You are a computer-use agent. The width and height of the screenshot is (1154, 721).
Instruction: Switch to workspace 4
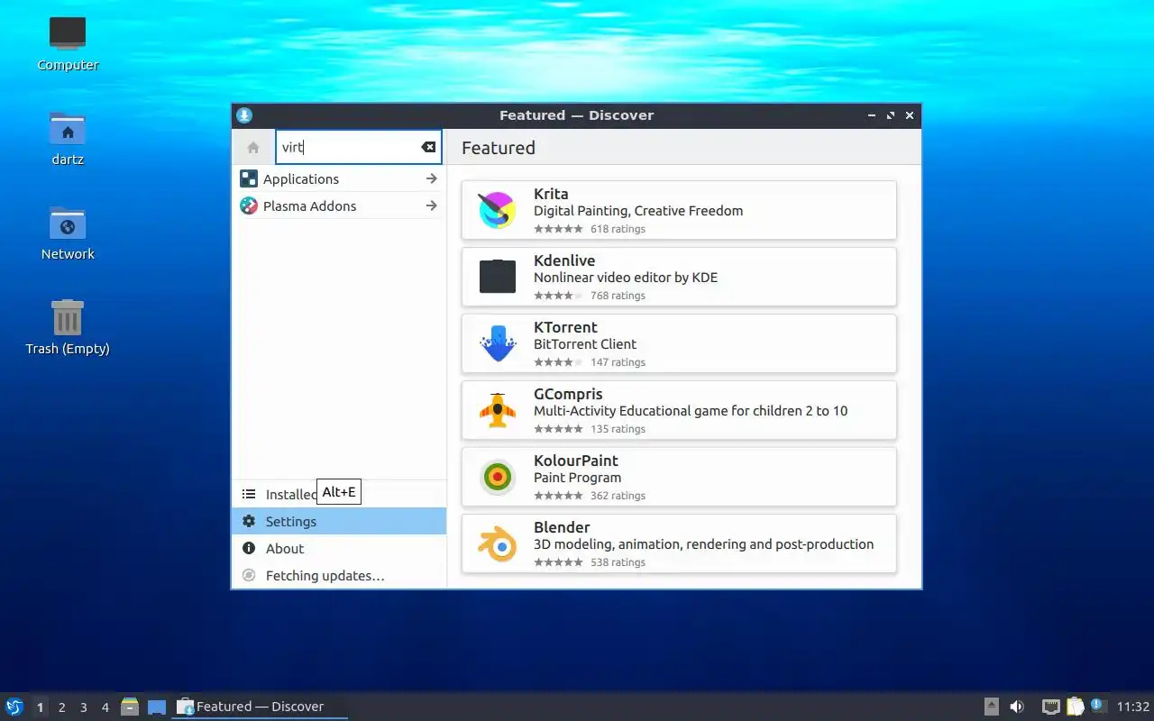click(105, 707)
